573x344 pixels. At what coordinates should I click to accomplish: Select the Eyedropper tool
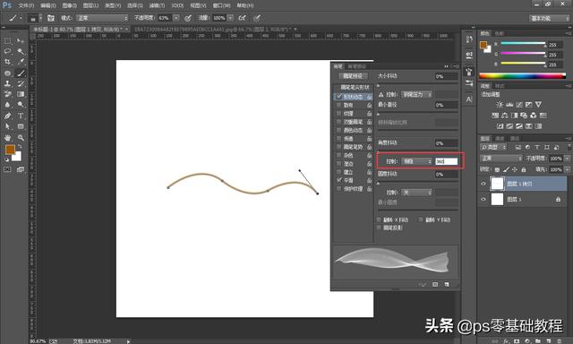21,62
